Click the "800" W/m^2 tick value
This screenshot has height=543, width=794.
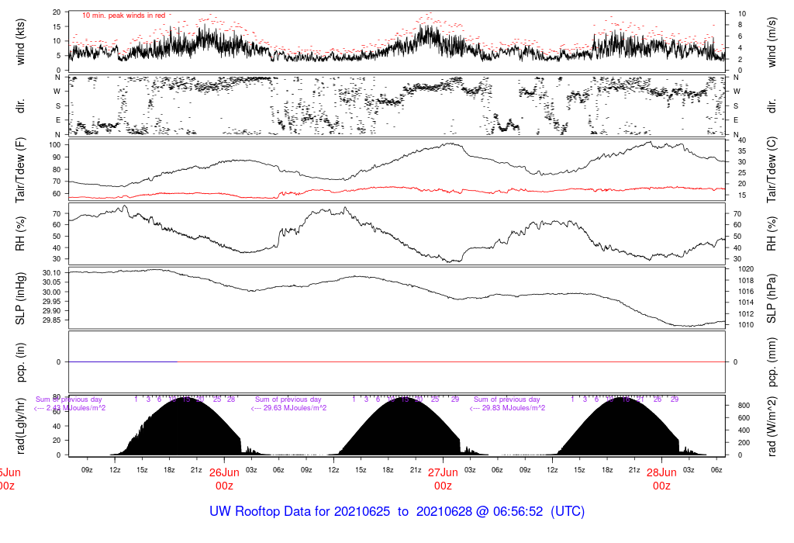coord(744,405)
